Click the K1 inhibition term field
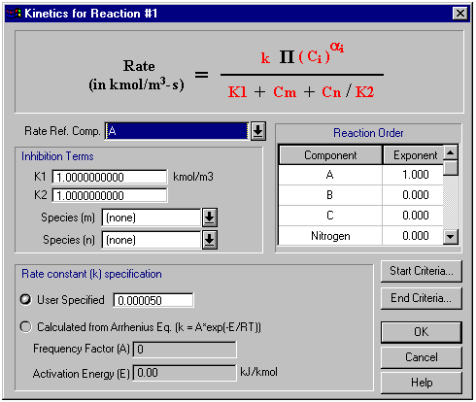 (x=110, y=177)
